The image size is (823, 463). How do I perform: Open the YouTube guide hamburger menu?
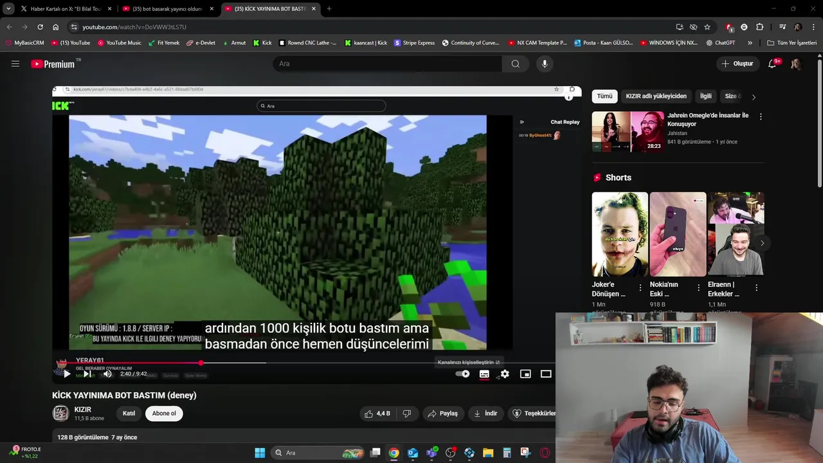coord(15,64)
